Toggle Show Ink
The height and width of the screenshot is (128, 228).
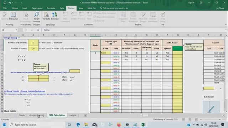(x=99, y=21)
